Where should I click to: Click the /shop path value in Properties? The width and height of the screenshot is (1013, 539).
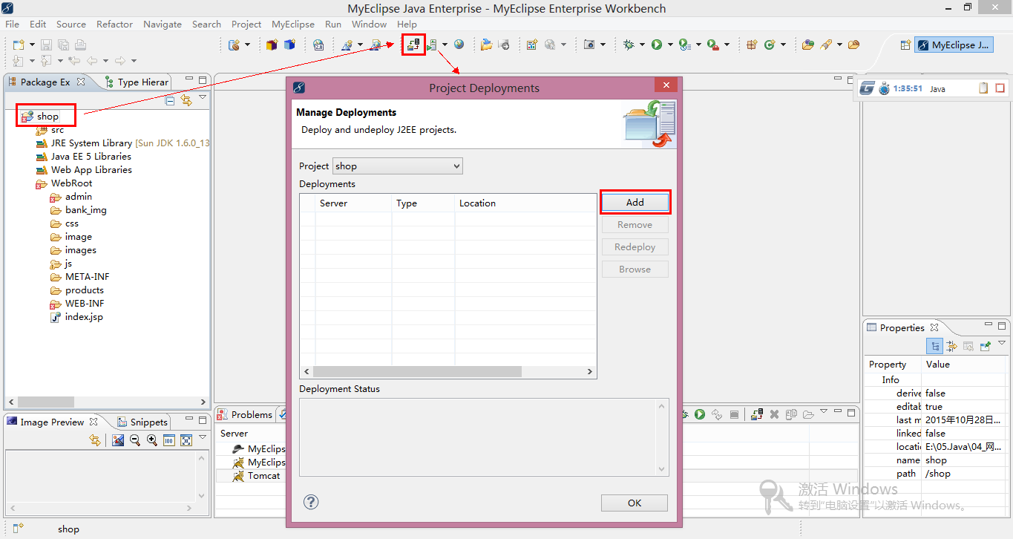[x=938, y=473]
